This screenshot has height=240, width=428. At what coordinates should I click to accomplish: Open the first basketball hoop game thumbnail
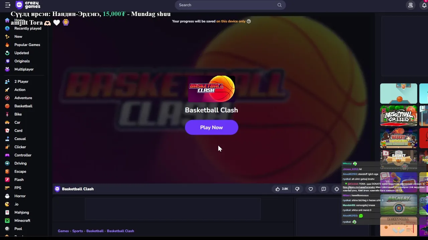pos(399,94)
